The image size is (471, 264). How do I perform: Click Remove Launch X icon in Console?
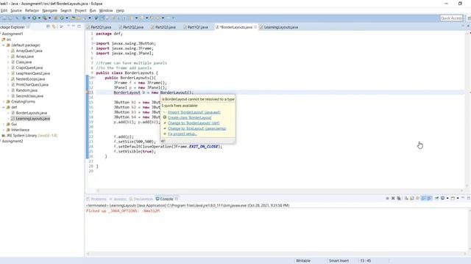(393, 199)
